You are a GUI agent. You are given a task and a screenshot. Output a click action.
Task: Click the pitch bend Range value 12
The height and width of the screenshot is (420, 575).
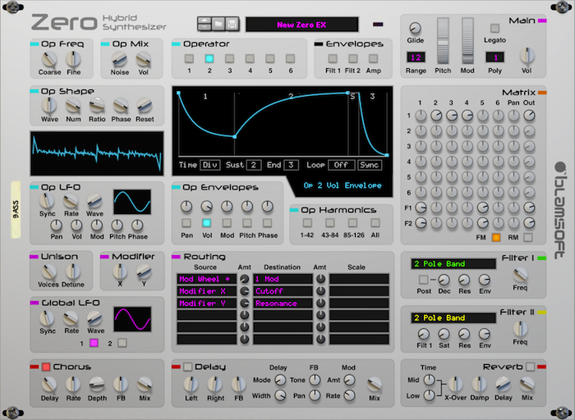tap(416, 57)
